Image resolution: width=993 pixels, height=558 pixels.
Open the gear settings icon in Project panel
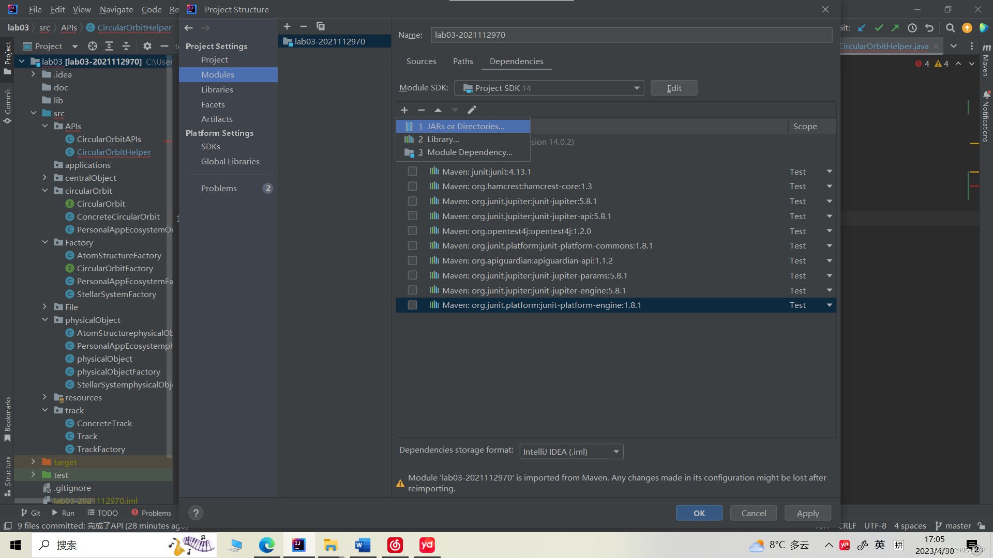coord(147,46)
